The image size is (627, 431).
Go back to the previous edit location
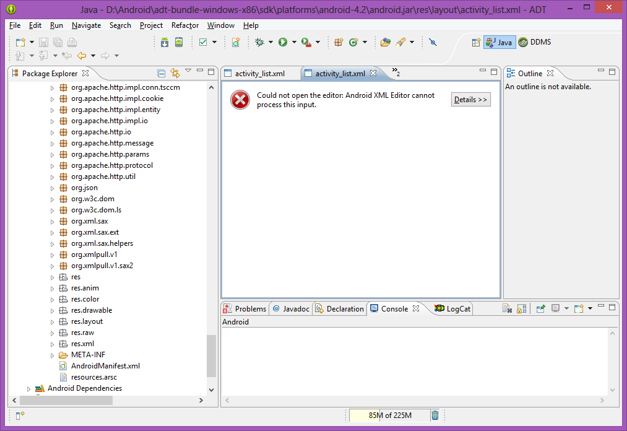pyautogui.click(x=82, y=56)
